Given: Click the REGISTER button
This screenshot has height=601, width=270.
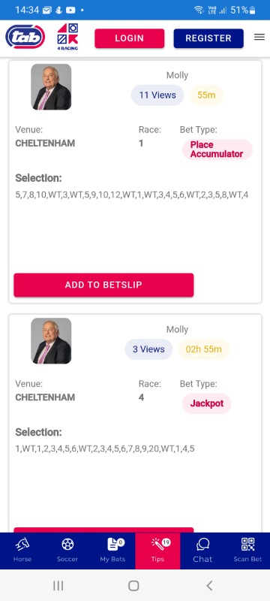Looking at the screenshot, I should [208, 38].
